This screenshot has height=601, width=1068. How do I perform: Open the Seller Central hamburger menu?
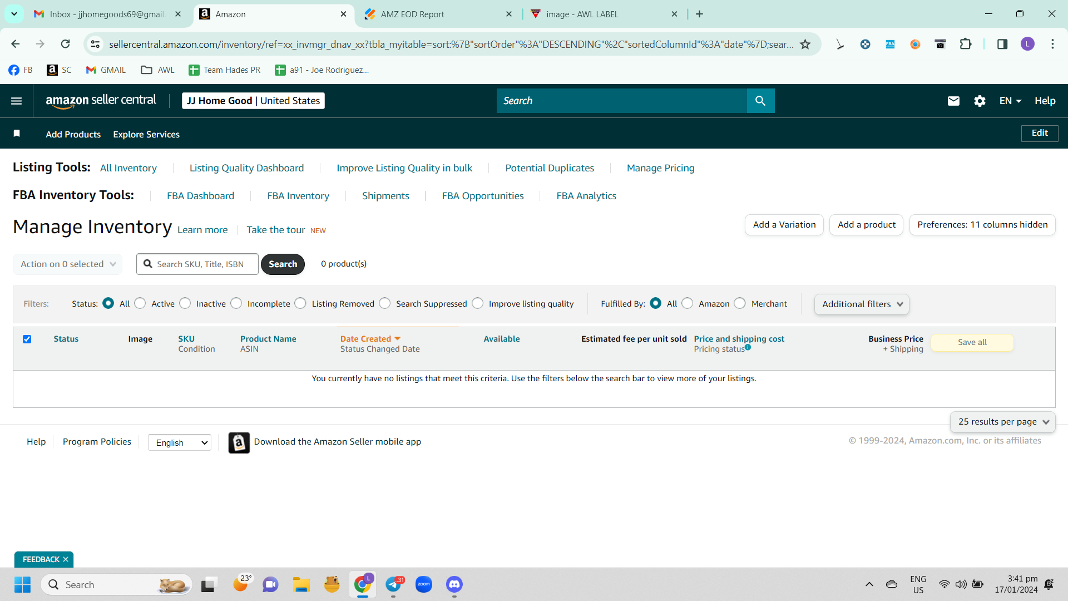pos(17,101)
